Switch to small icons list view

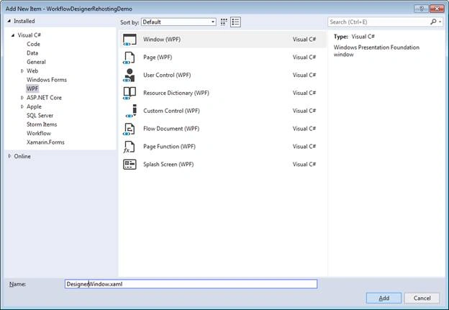(x=235, y=22)
